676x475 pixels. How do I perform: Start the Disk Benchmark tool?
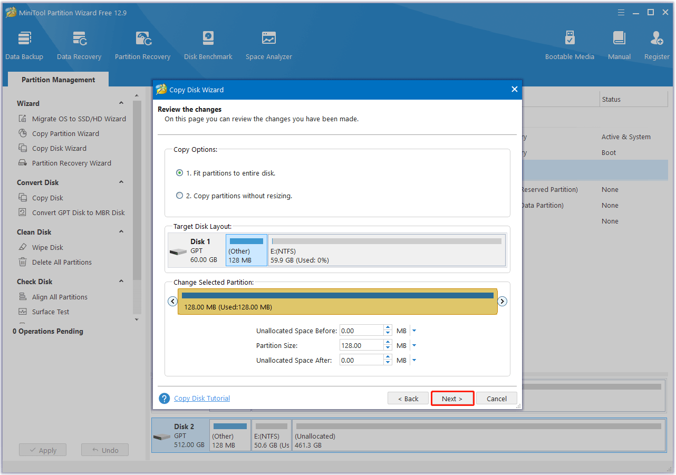point(208,44)
